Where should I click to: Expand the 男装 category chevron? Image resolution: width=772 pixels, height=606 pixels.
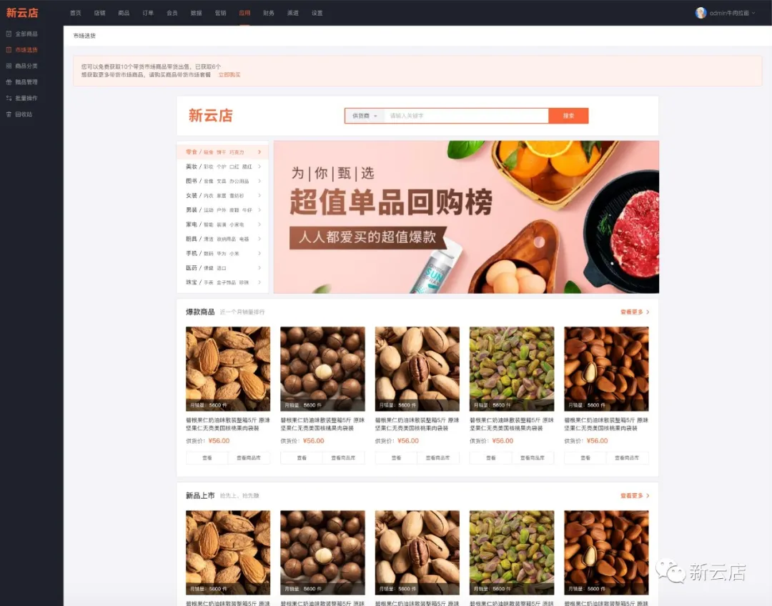point(259,209)
